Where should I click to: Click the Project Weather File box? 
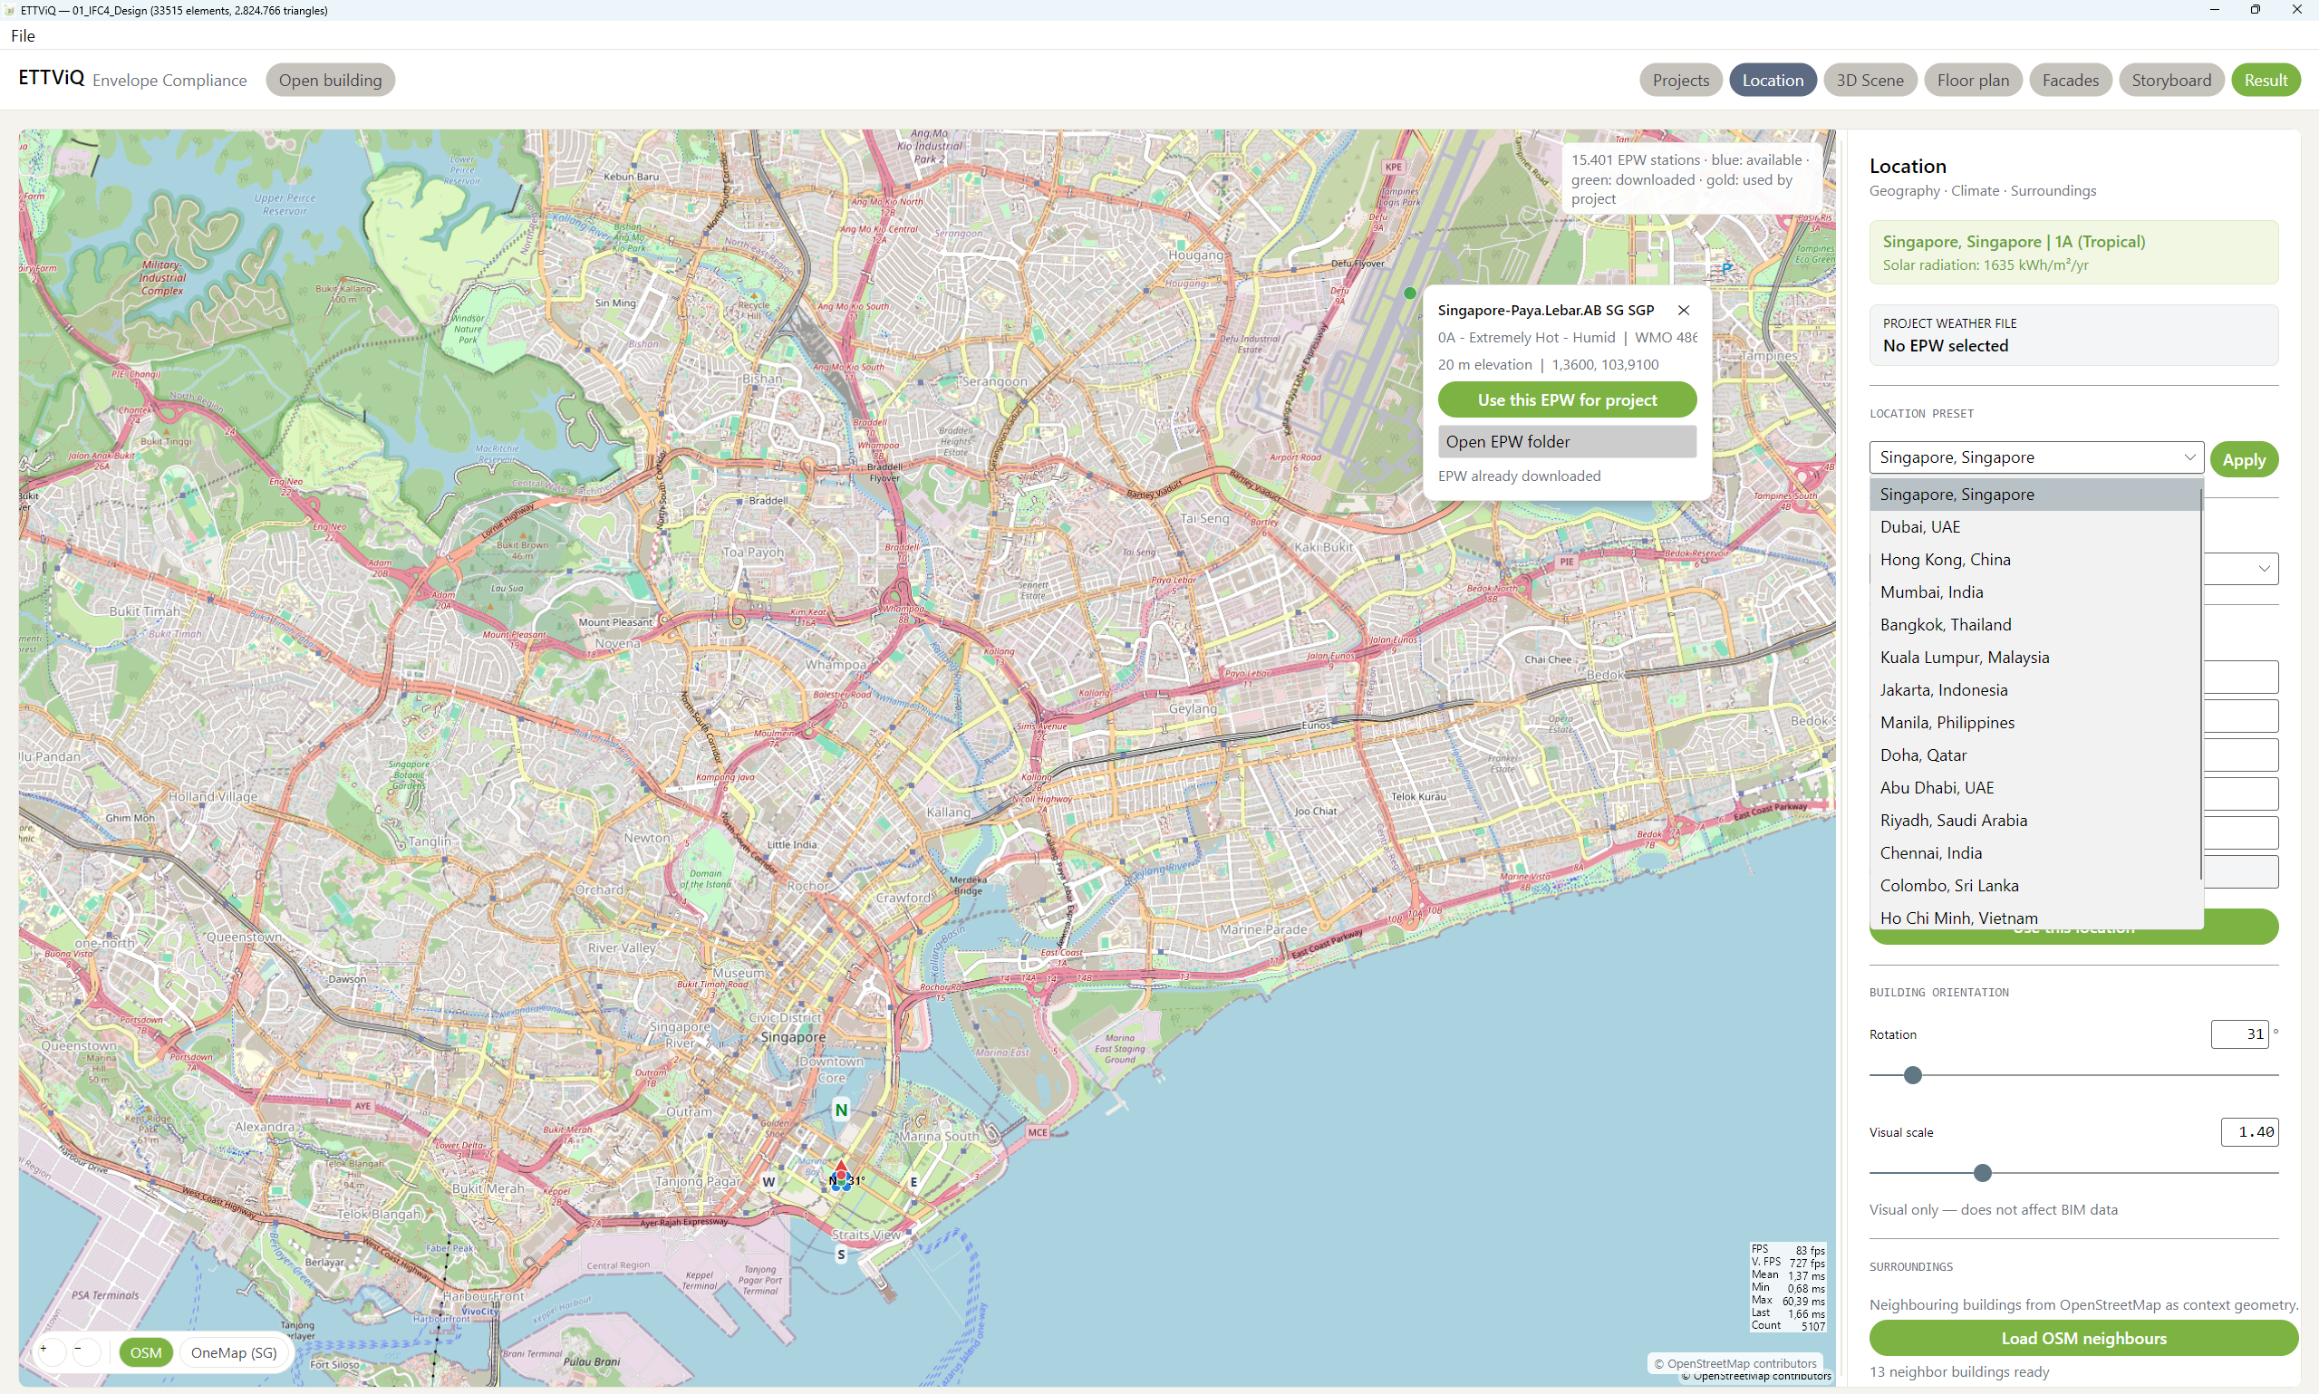pos(2073,334)
